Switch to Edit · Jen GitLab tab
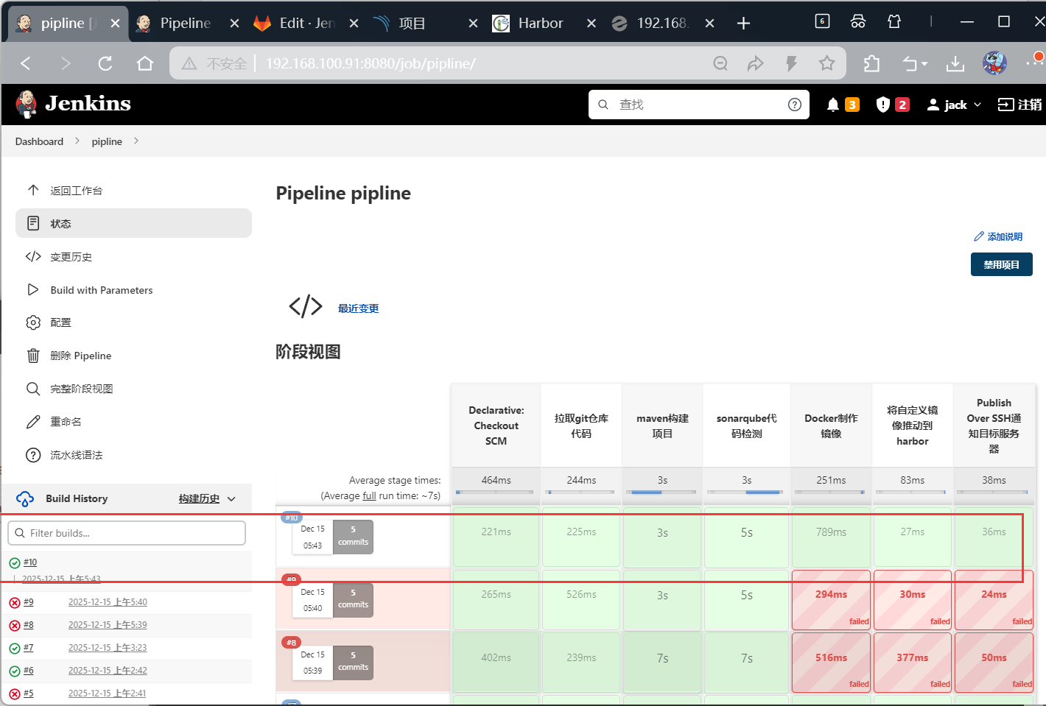This screenshot has height=706, width=1046. pyautogui.click(x=306, y=24)
